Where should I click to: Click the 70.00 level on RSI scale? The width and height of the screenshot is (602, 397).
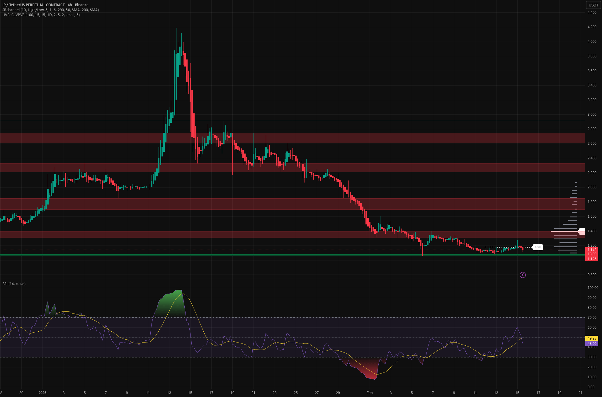coord(592,318)
